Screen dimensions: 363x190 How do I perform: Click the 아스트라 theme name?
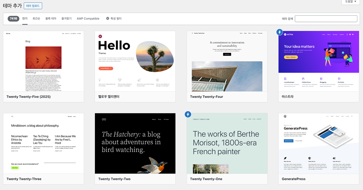(x=287, y=97)
